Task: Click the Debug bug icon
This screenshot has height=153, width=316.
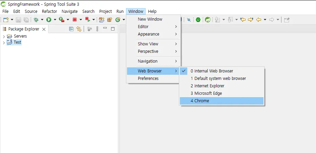Action: click(36, 20)
